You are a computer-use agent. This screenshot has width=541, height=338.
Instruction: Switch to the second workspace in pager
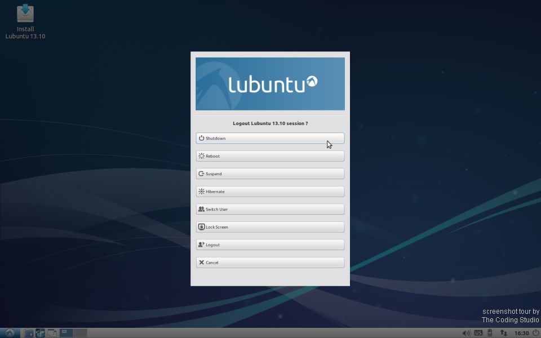coord(81,333)
